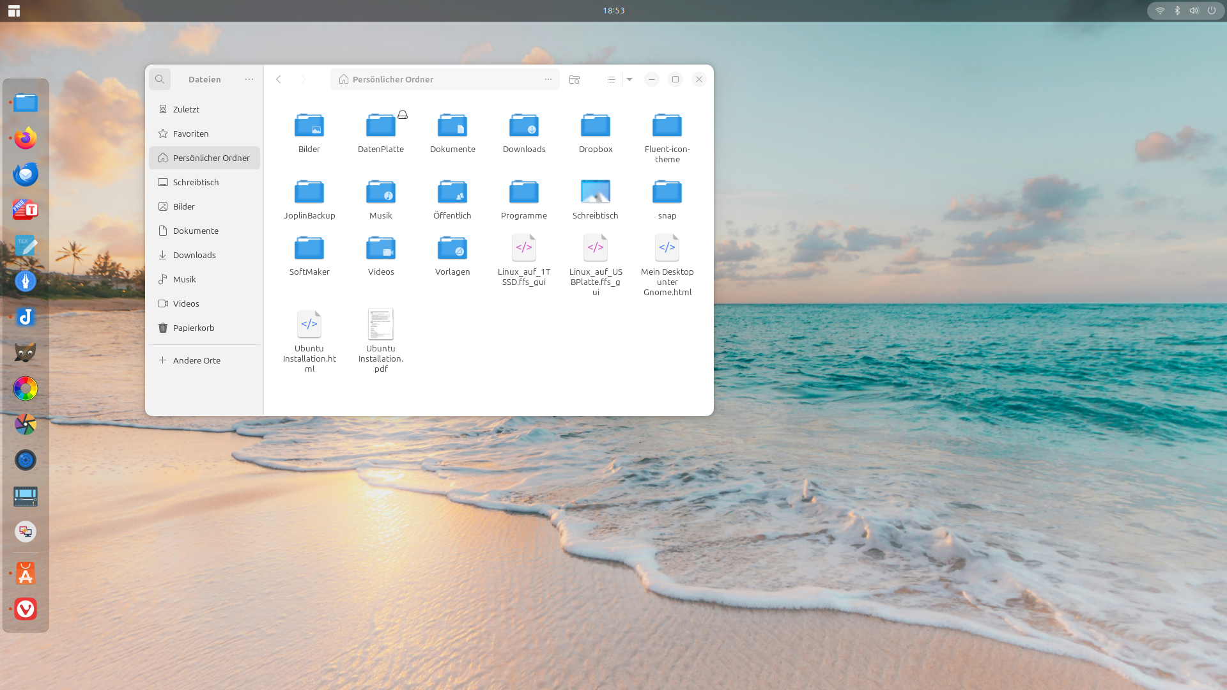1227x690 pixels.
Task: Open the sidebar main menu dots
Action: (249, 79)
